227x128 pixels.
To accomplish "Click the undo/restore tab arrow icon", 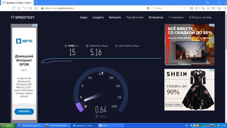I will click(x=24, y=8).
